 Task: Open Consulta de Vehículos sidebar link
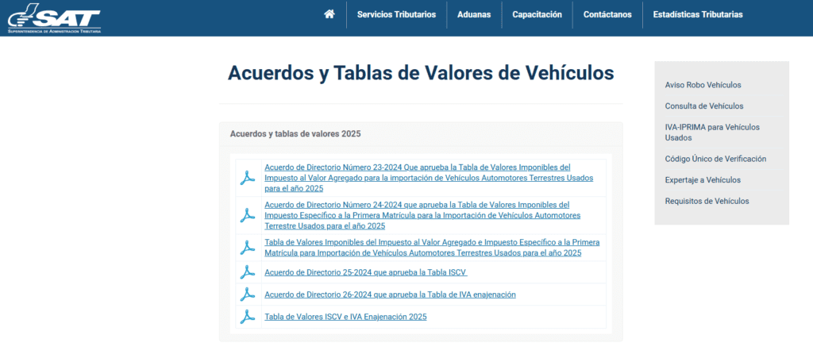click(703, 106)
